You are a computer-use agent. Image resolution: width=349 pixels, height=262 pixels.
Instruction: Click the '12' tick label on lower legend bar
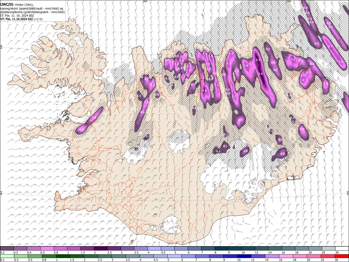point(252,260)
